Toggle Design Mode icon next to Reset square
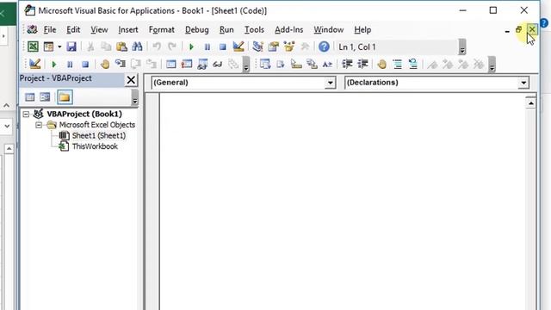Image resolution: width=551 pixels, height=310 pixels. click(238, 46)
